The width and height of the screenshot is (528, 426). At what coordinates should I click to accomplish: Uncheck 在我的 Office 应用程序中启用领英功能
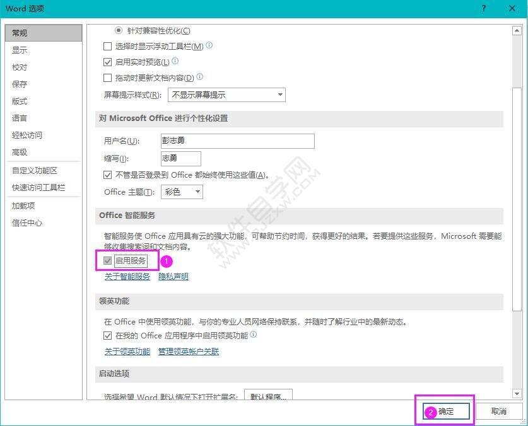(x=107, y=336)
